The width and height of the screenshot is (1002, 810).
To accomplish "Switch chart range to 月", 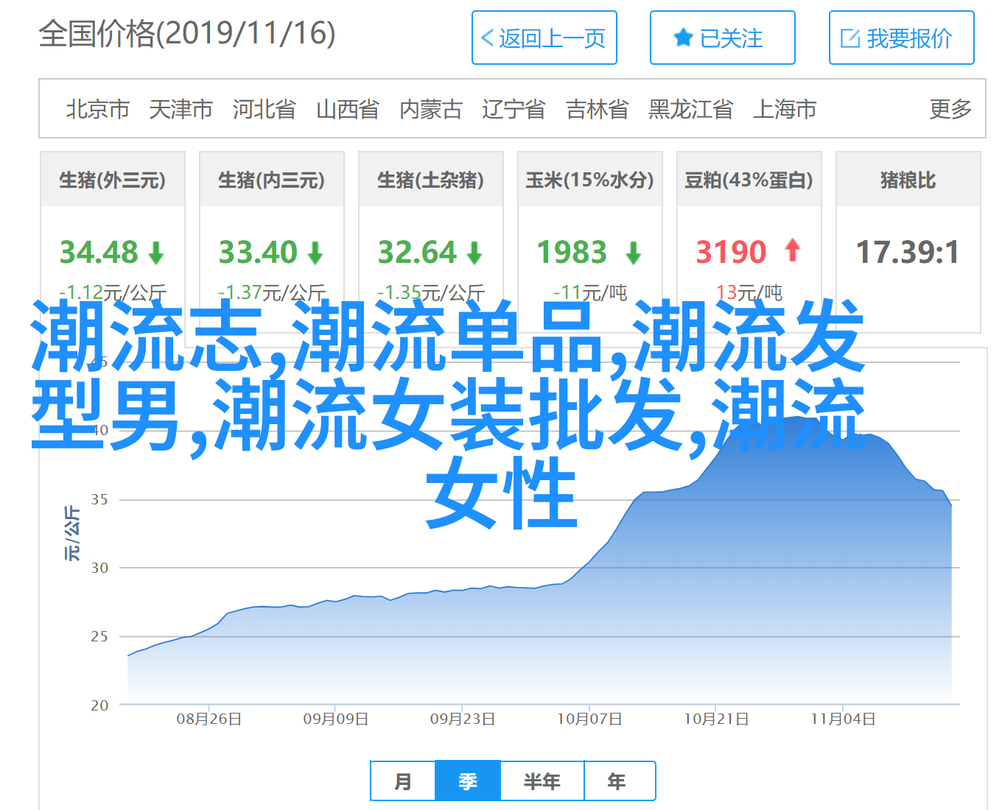I will point(403,781).
